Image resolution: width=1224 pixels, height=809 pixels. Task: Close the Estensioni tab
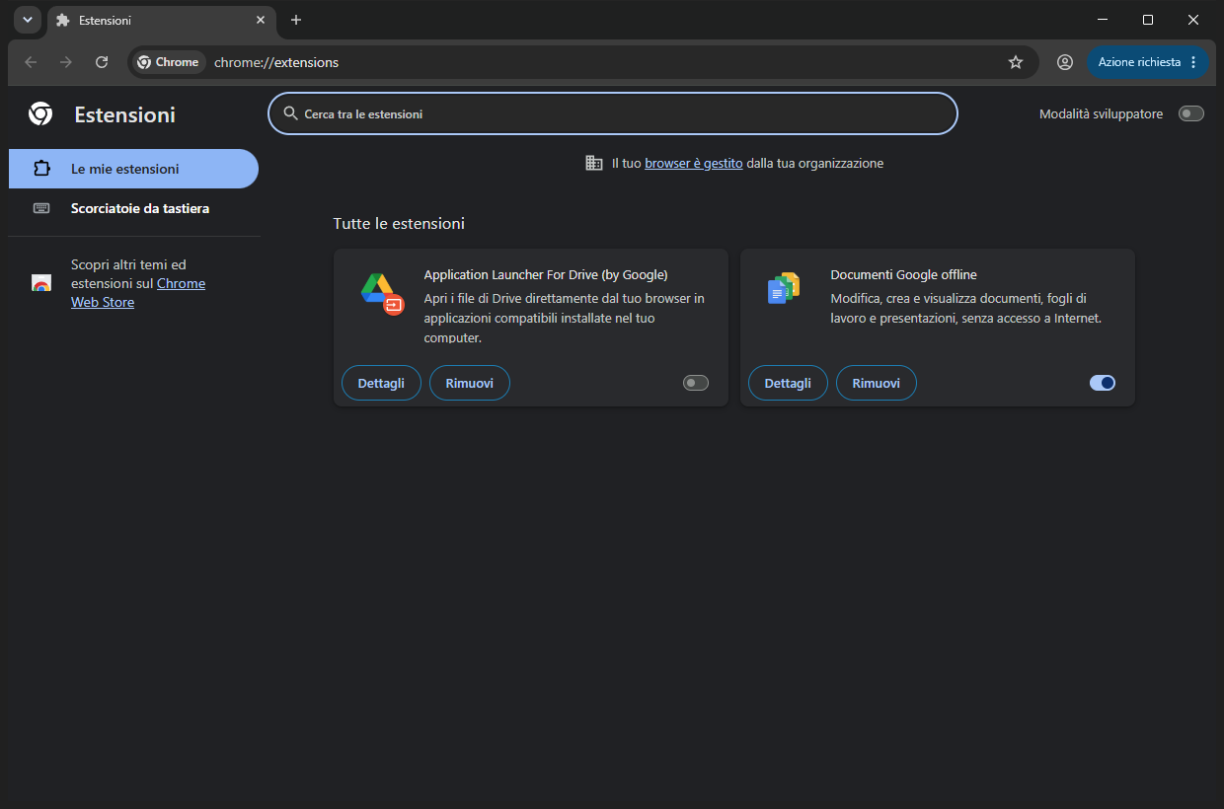click(x=261, y=20)
